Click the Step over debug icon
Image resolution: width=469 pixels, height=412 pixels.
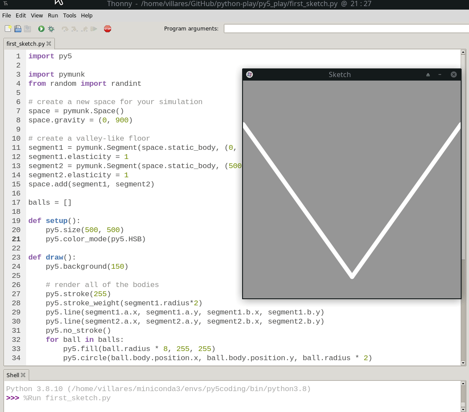click(65, 29)
